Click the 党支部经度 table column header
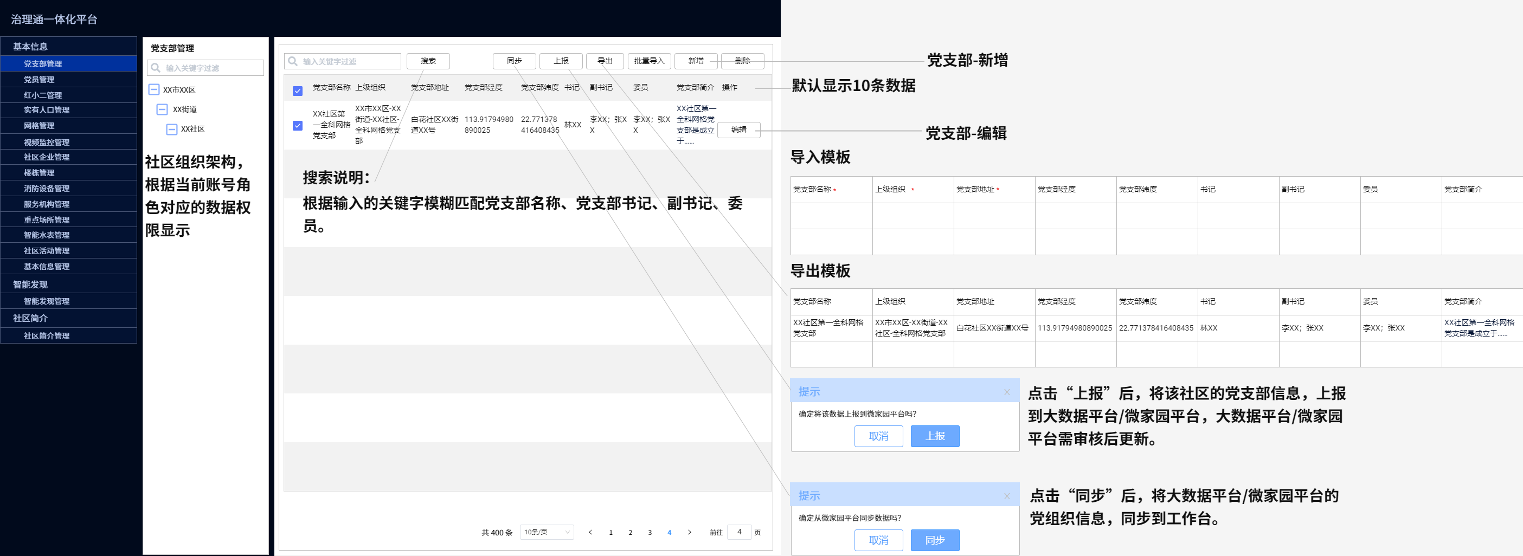Image resolution: width=1523 pixels, height=556 pixels. click(x=483, y=87)
